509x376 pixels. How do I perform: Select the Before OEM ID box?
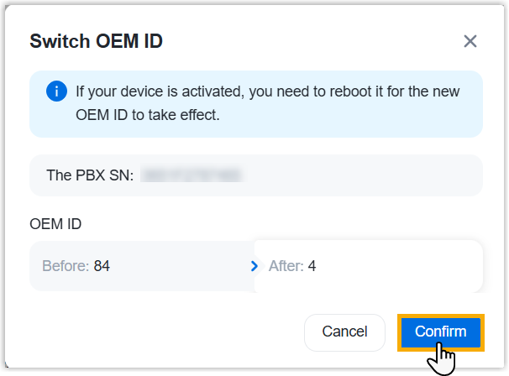[141, 266]
